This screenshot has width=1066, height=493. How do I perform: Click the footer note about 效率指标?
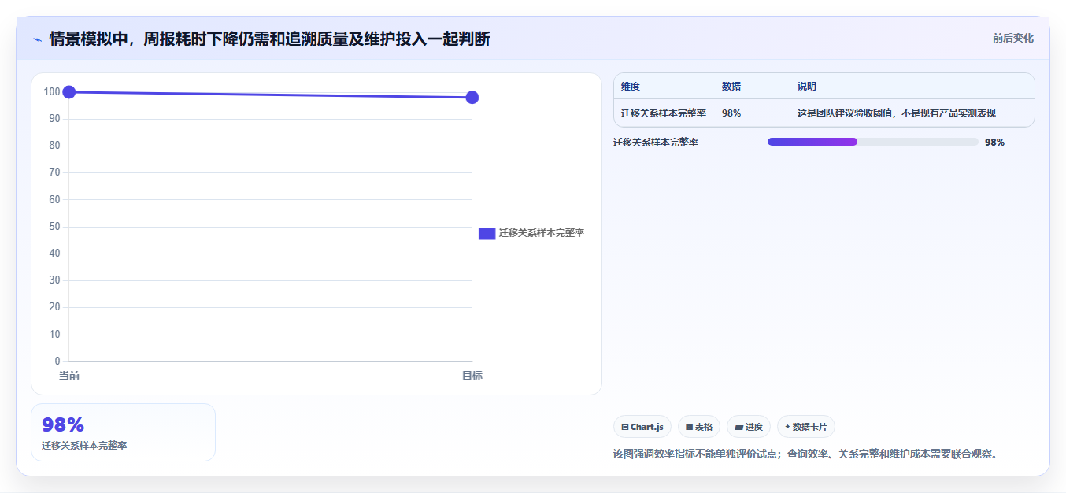805,454
